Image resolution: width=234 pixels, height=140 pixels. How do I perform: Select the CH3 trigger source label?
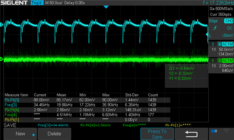229,21
